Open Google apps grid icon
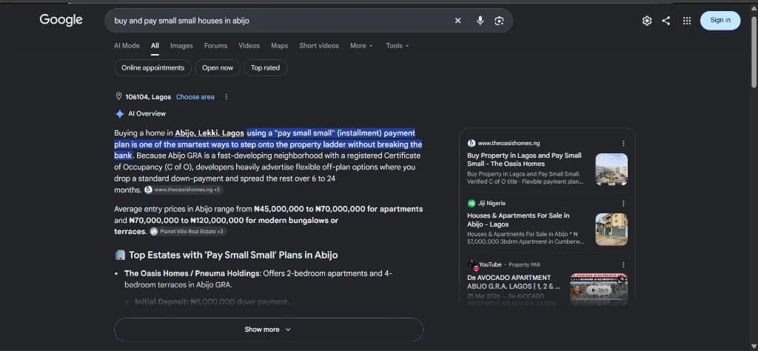758x351 pixels. click(x=686, y=20)
